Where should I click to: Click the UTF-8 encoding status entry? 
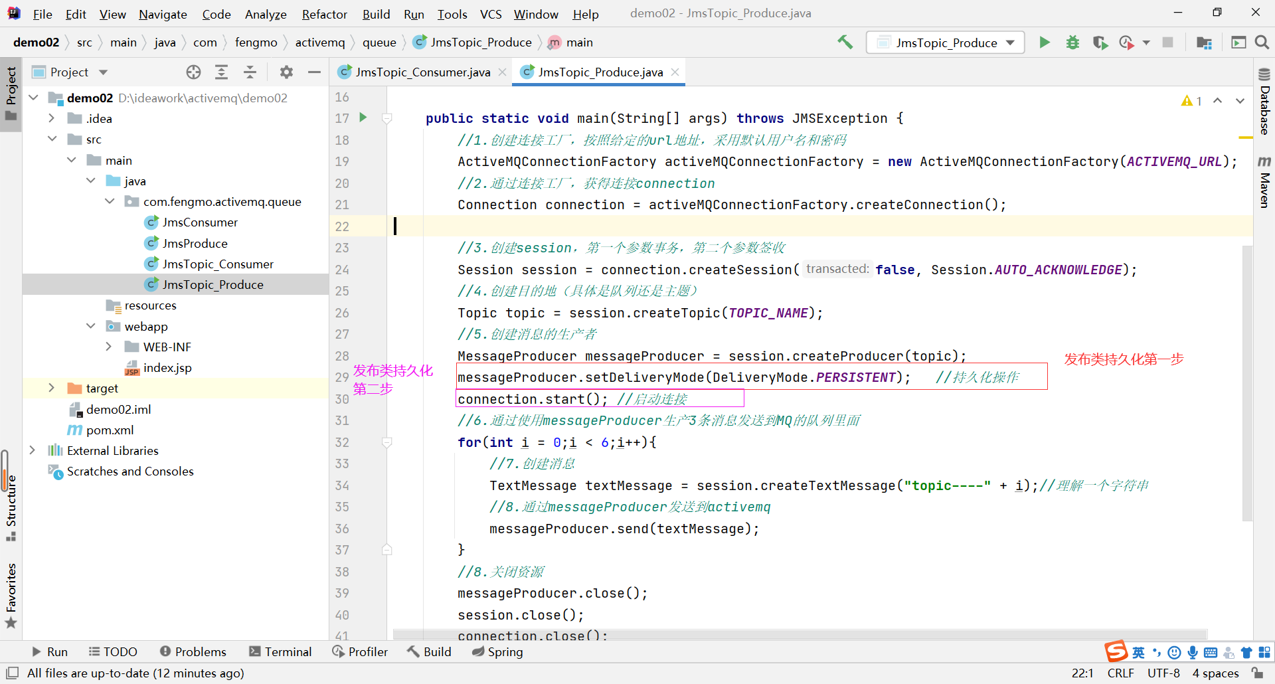pos(1163,673)
